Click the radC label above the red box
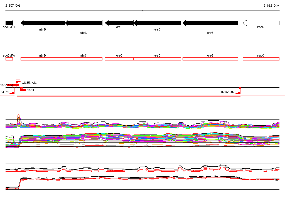285x198 pixels. (x=261, y=56)
